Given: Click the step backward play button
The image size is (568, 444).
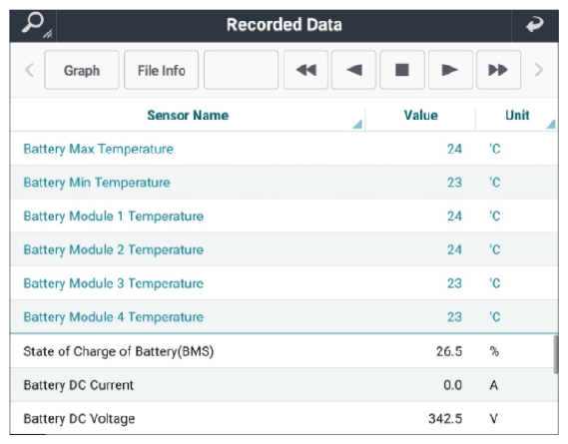Looking at the screenshot, I should click(x=353, y=70).
